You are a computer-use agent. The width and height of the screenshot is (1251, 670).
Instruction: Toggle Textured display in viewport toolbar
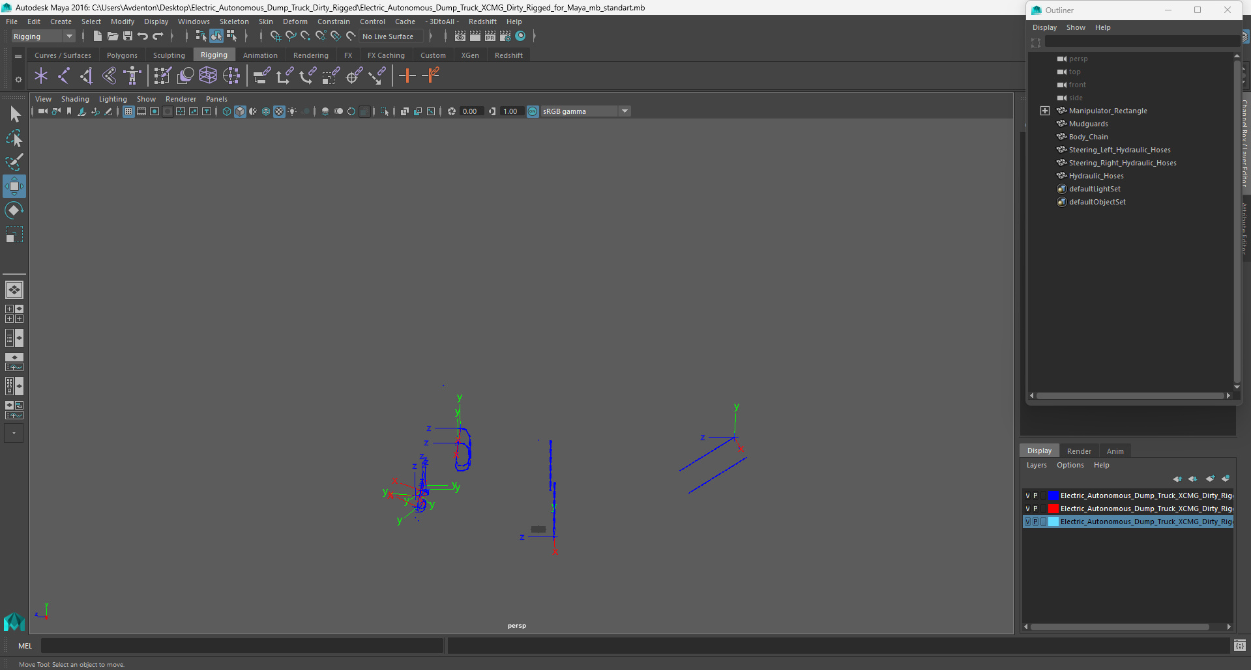coord(279,111)
